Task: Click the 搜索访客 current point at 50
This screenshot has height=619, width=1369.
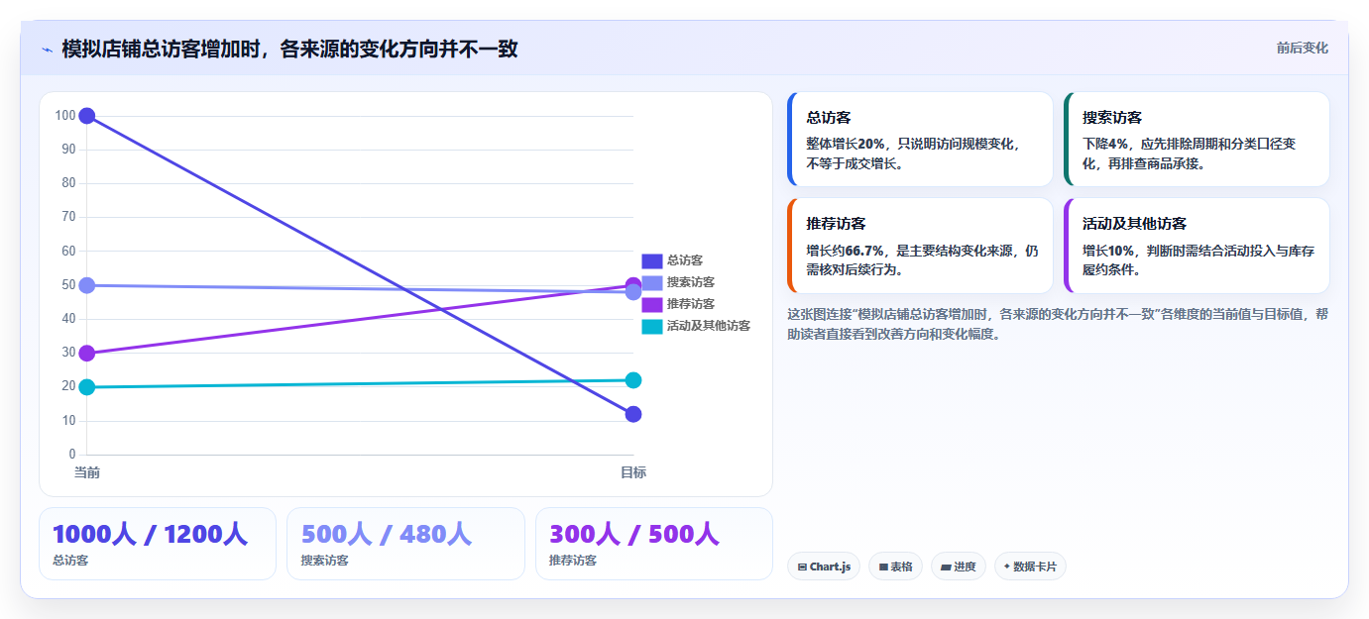Action: (86, 285)
